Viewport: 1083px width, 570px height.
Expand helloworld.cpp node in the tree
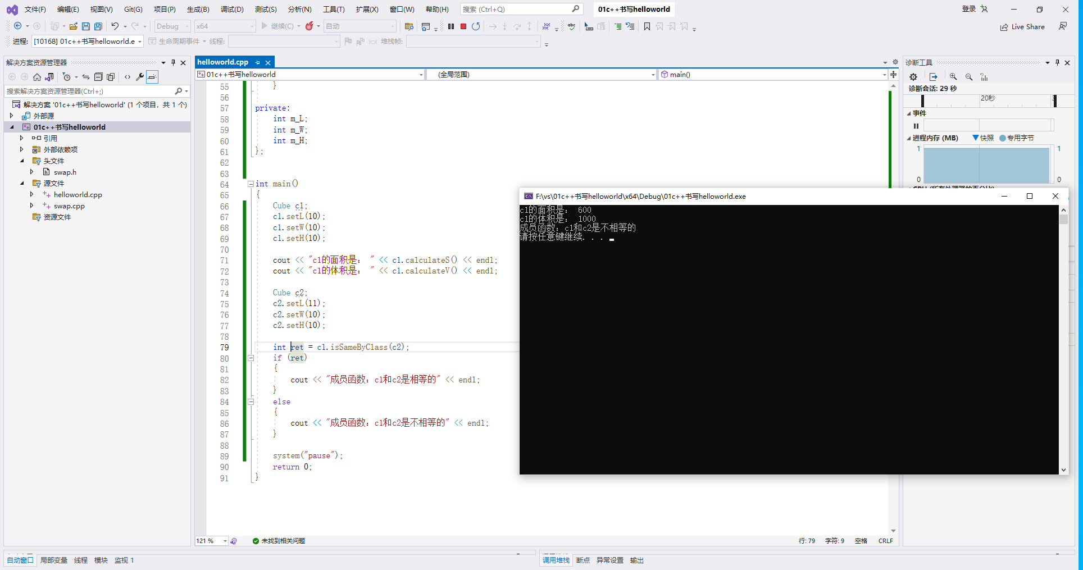(x=32, y=194)
